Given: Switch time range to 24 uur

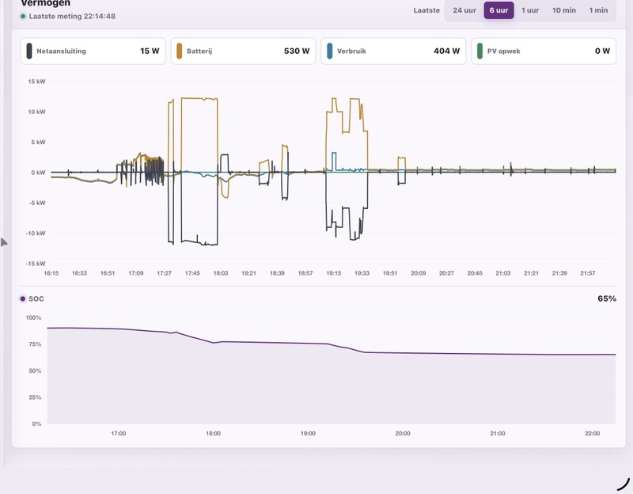Looking at the screenshot, I should click(464, 10).
